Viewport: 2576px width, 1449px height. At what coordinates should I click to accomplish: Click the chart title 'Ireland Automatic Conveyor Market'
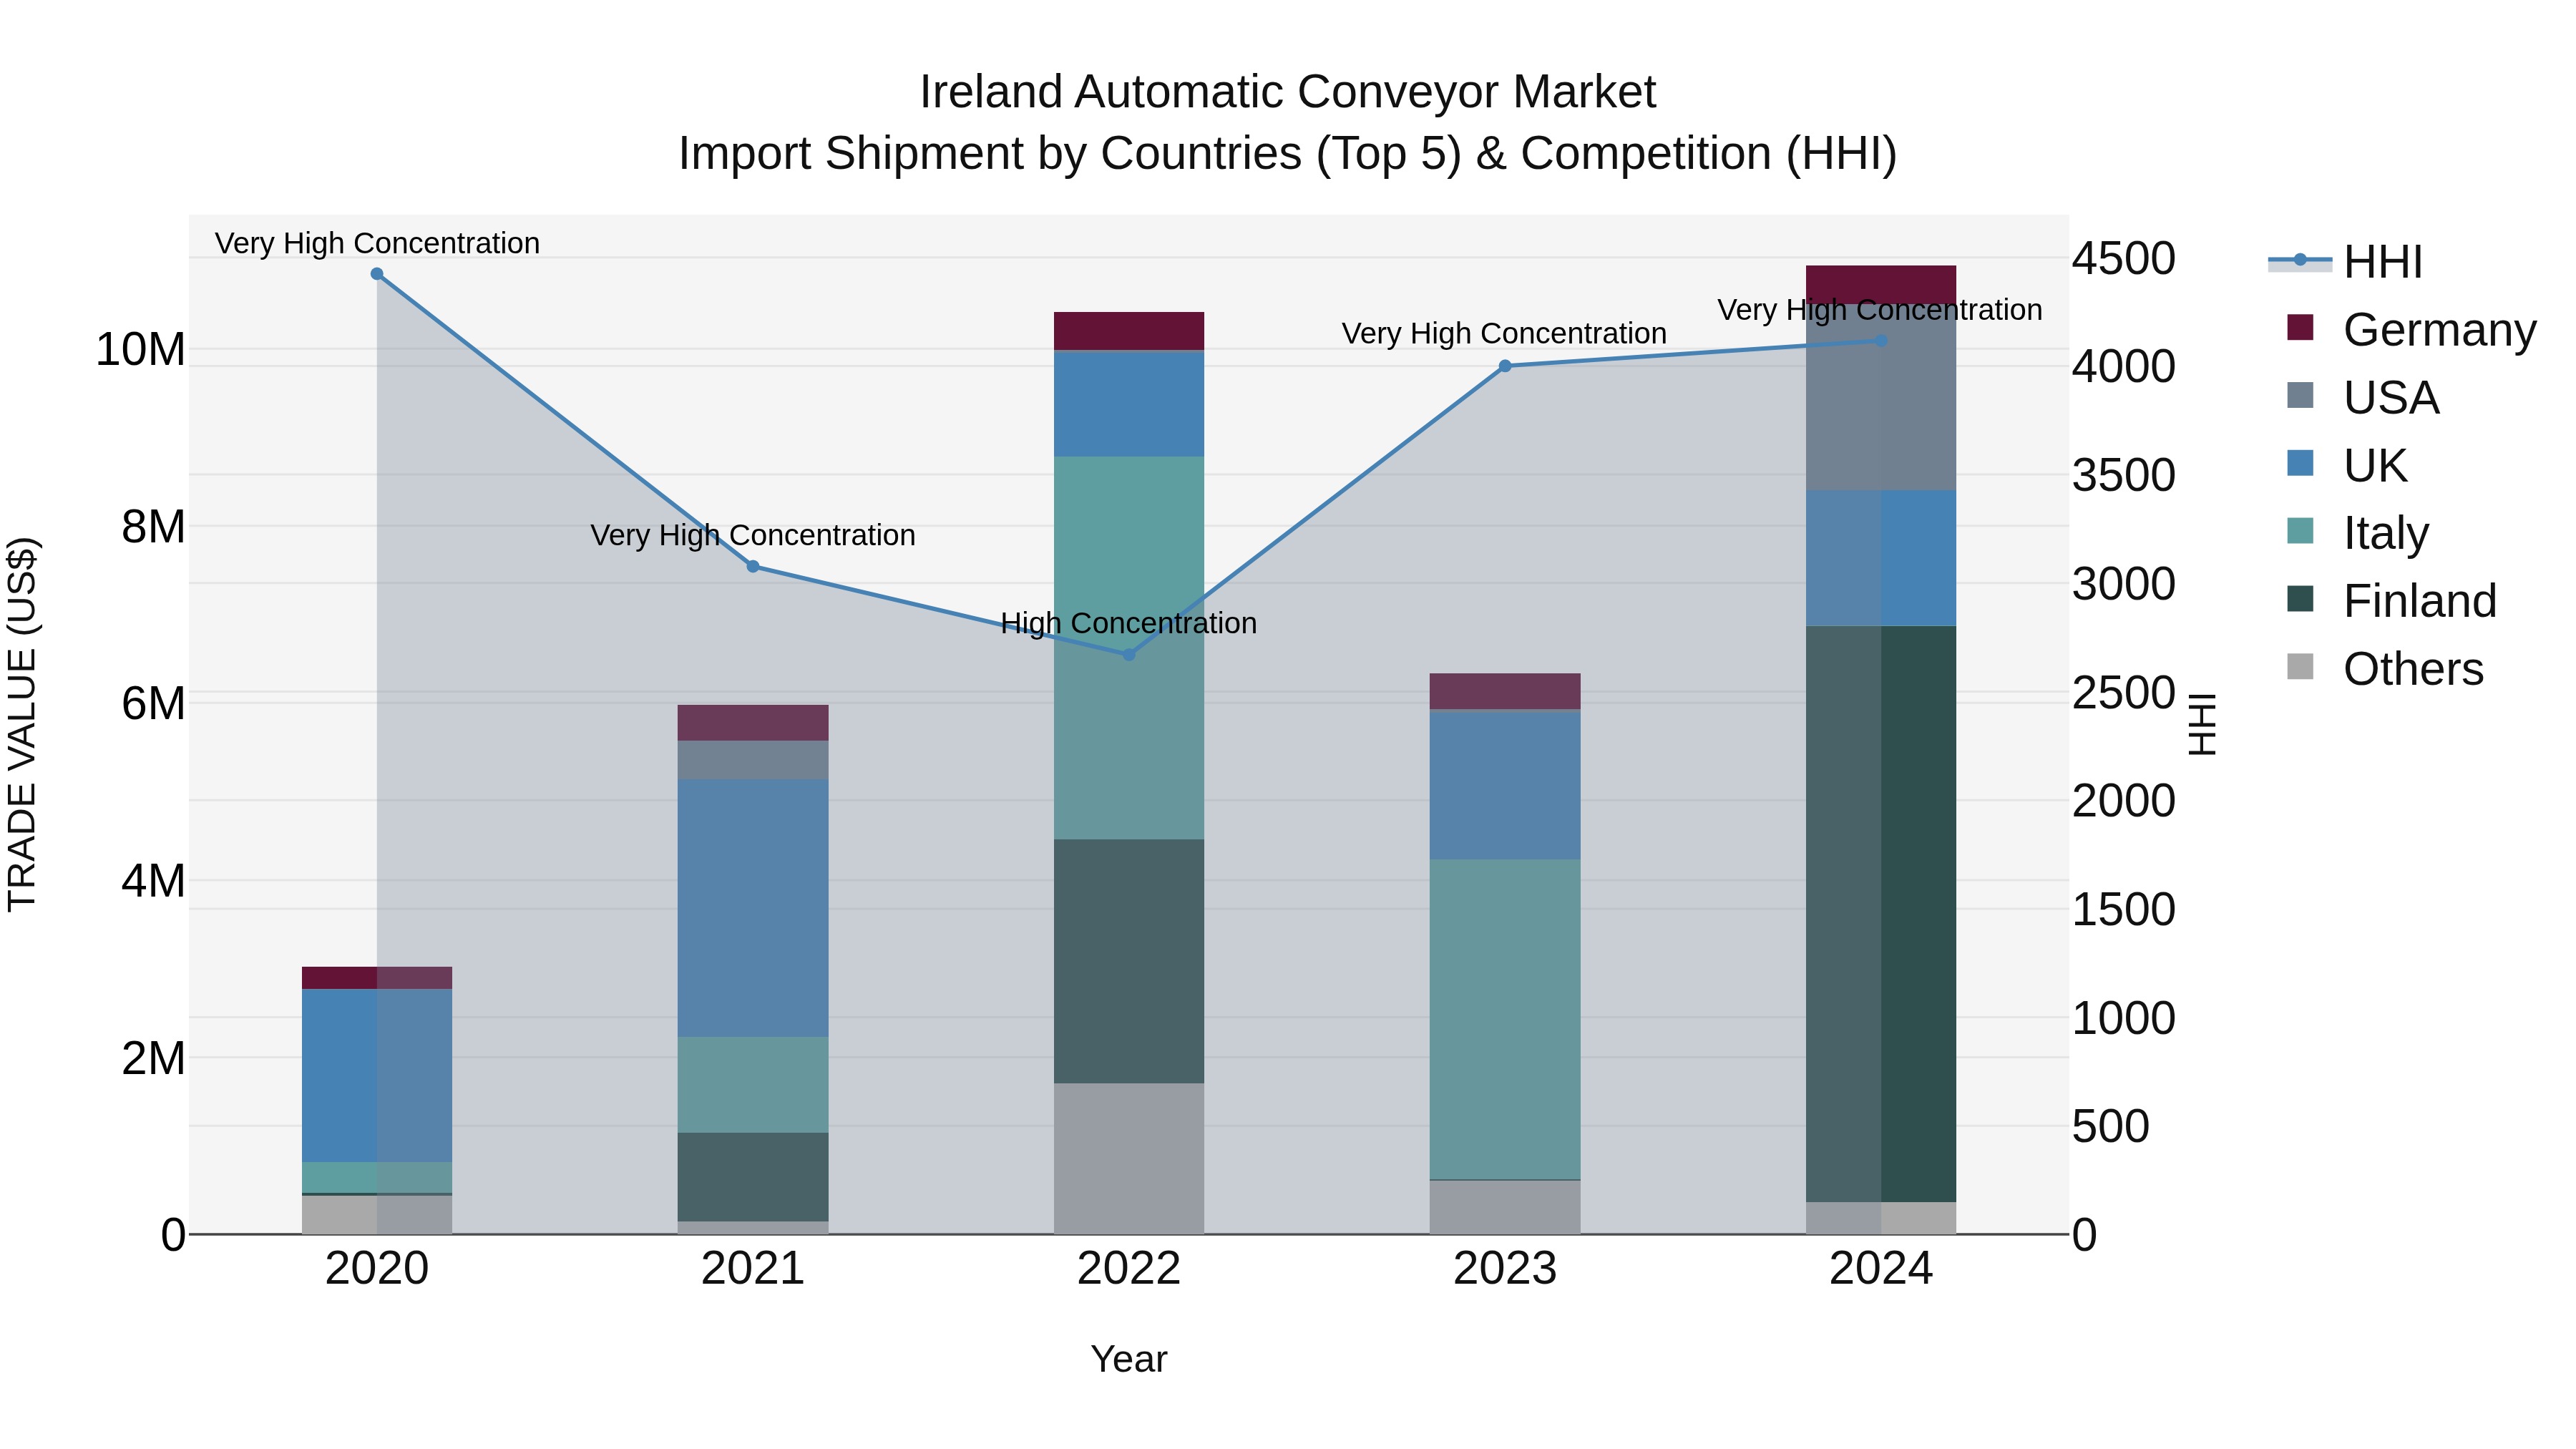(x=1288, y=92)
